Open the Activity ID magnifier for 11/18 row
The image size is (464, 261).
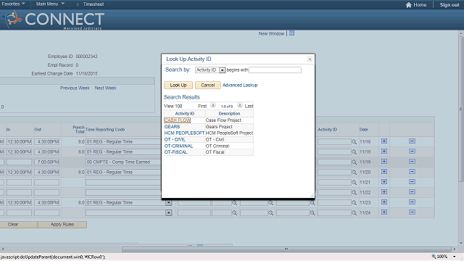[354, 142]
